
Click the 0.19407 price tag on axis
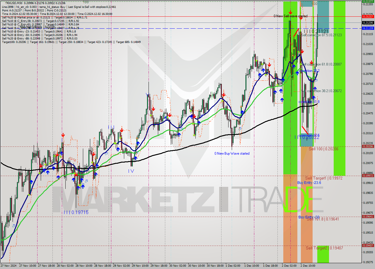point(368,246)
